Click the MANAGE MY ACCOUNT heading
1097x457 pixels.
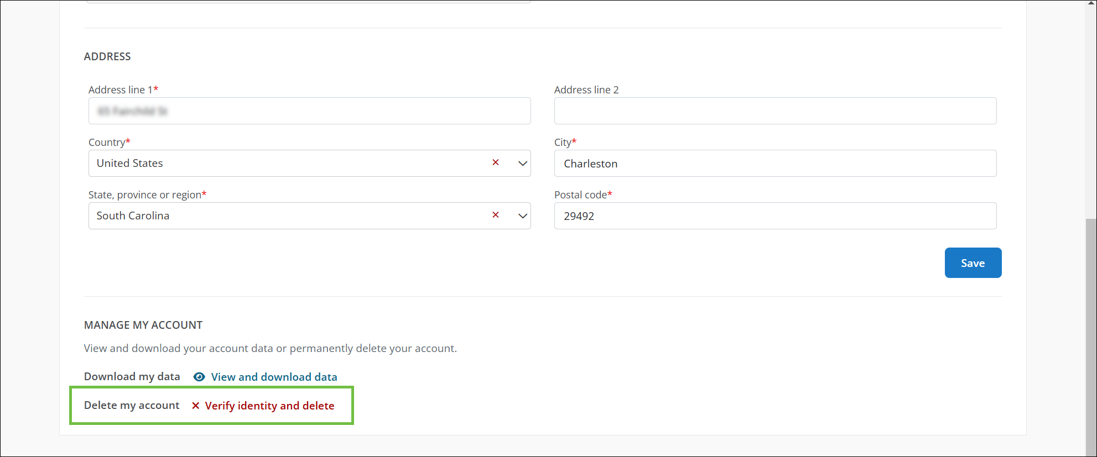pos(143,325)
